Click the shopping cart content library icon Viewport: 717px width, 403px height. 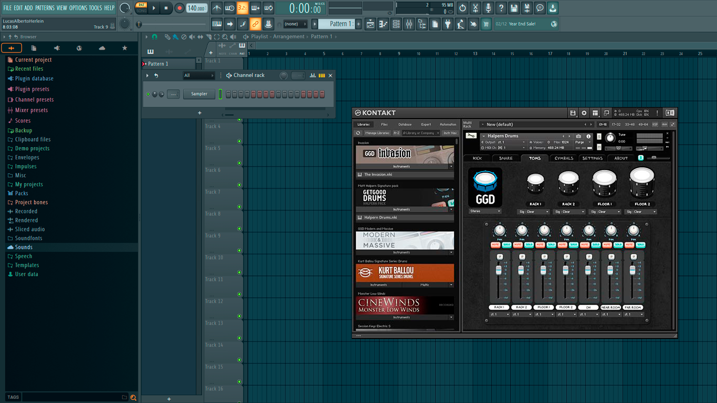(x=486, y=24)
